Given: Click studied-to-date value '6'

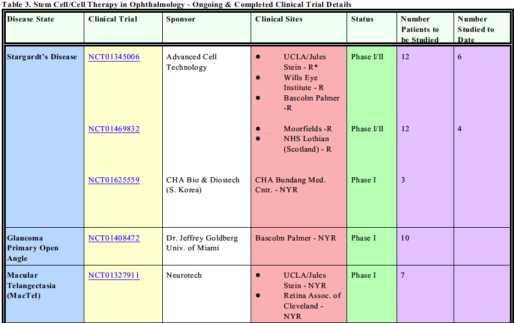Looking at the screenshot, I should point(459,57).
